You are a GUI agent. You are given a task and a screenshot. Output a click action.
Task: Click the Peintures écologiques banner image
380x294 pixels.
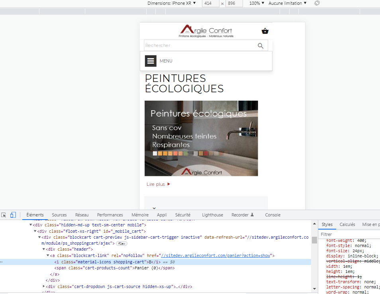tap(201, 138)
